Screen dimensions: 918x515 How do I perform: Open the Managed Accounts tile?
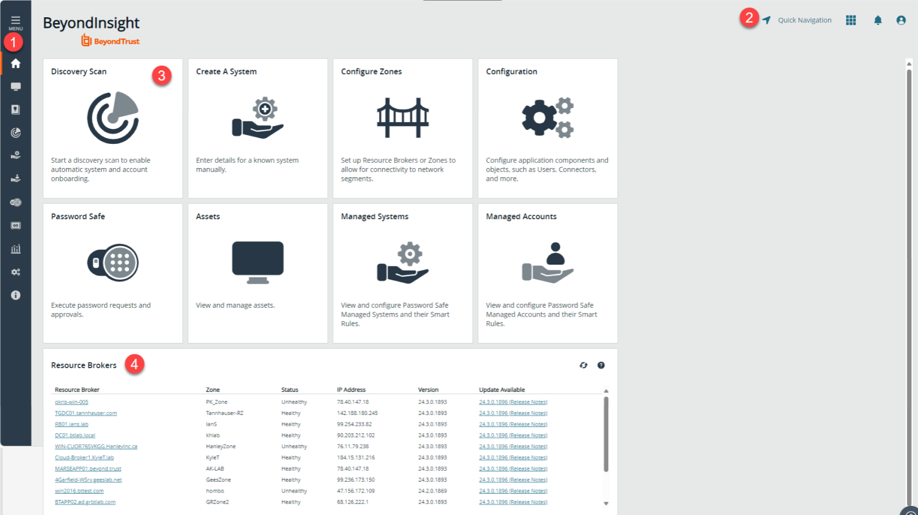click(x=548, y=273)
